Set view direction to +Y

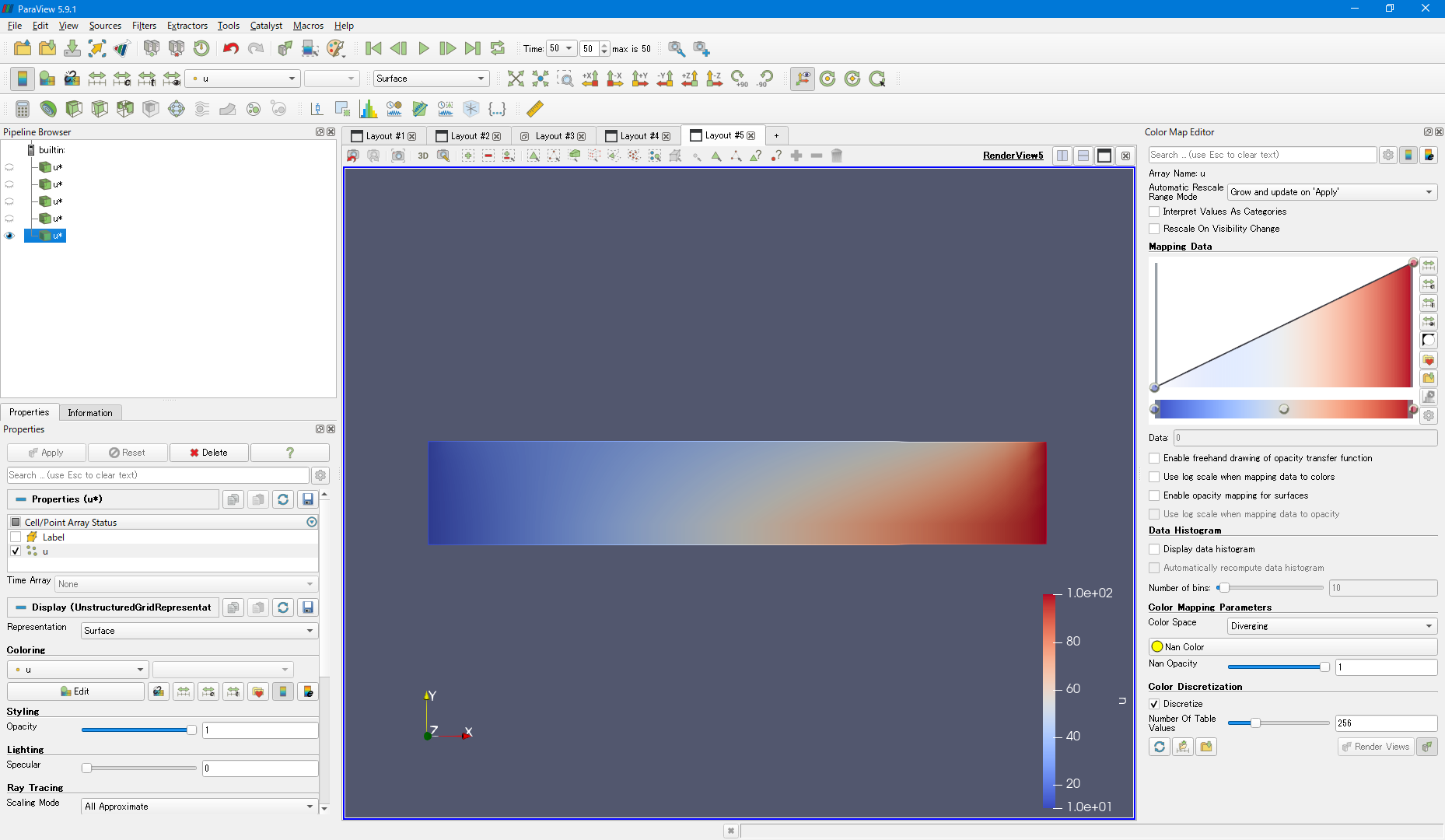pyautogui.click(x=640, y=79)
